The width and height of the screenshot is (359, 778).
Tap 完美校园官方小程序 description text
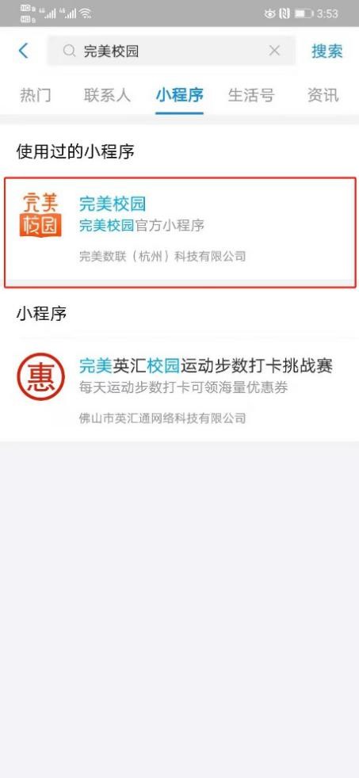click(x=142, y=225)
